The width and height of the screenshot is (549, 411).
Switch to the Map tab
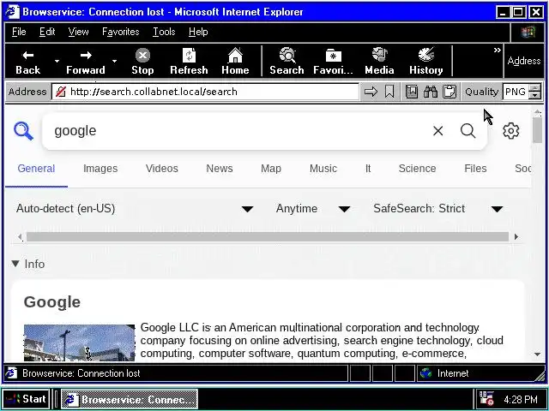click(x=271, y=169)
